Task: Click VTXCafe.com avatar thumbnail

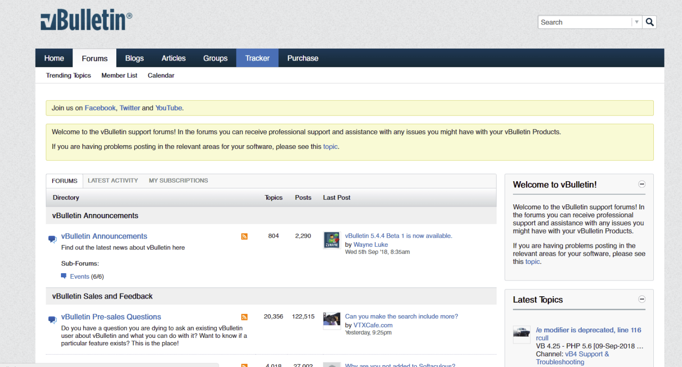Action: pyautogui.click(x=332, y=321)
